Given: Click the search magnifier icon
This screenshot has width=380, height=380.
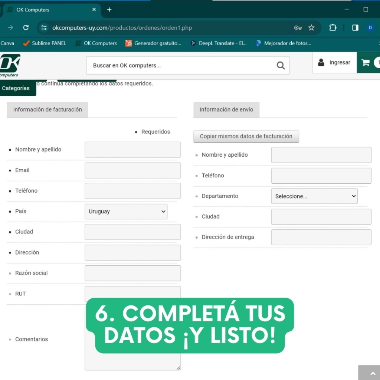Looking at the screenshot, I should coord(281,66).
